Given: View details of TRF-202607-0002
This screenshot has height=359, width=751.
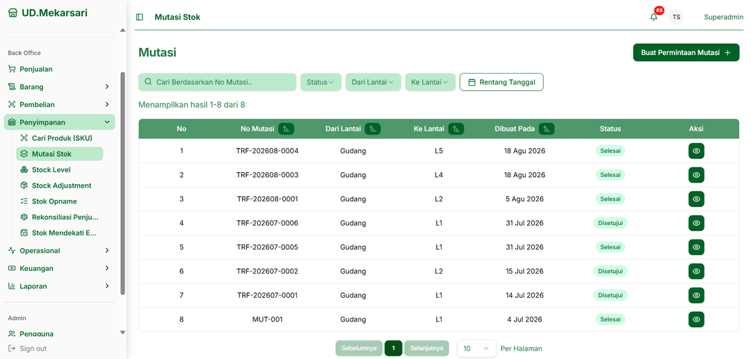Looking at the screenshot, I should (696, 271).
